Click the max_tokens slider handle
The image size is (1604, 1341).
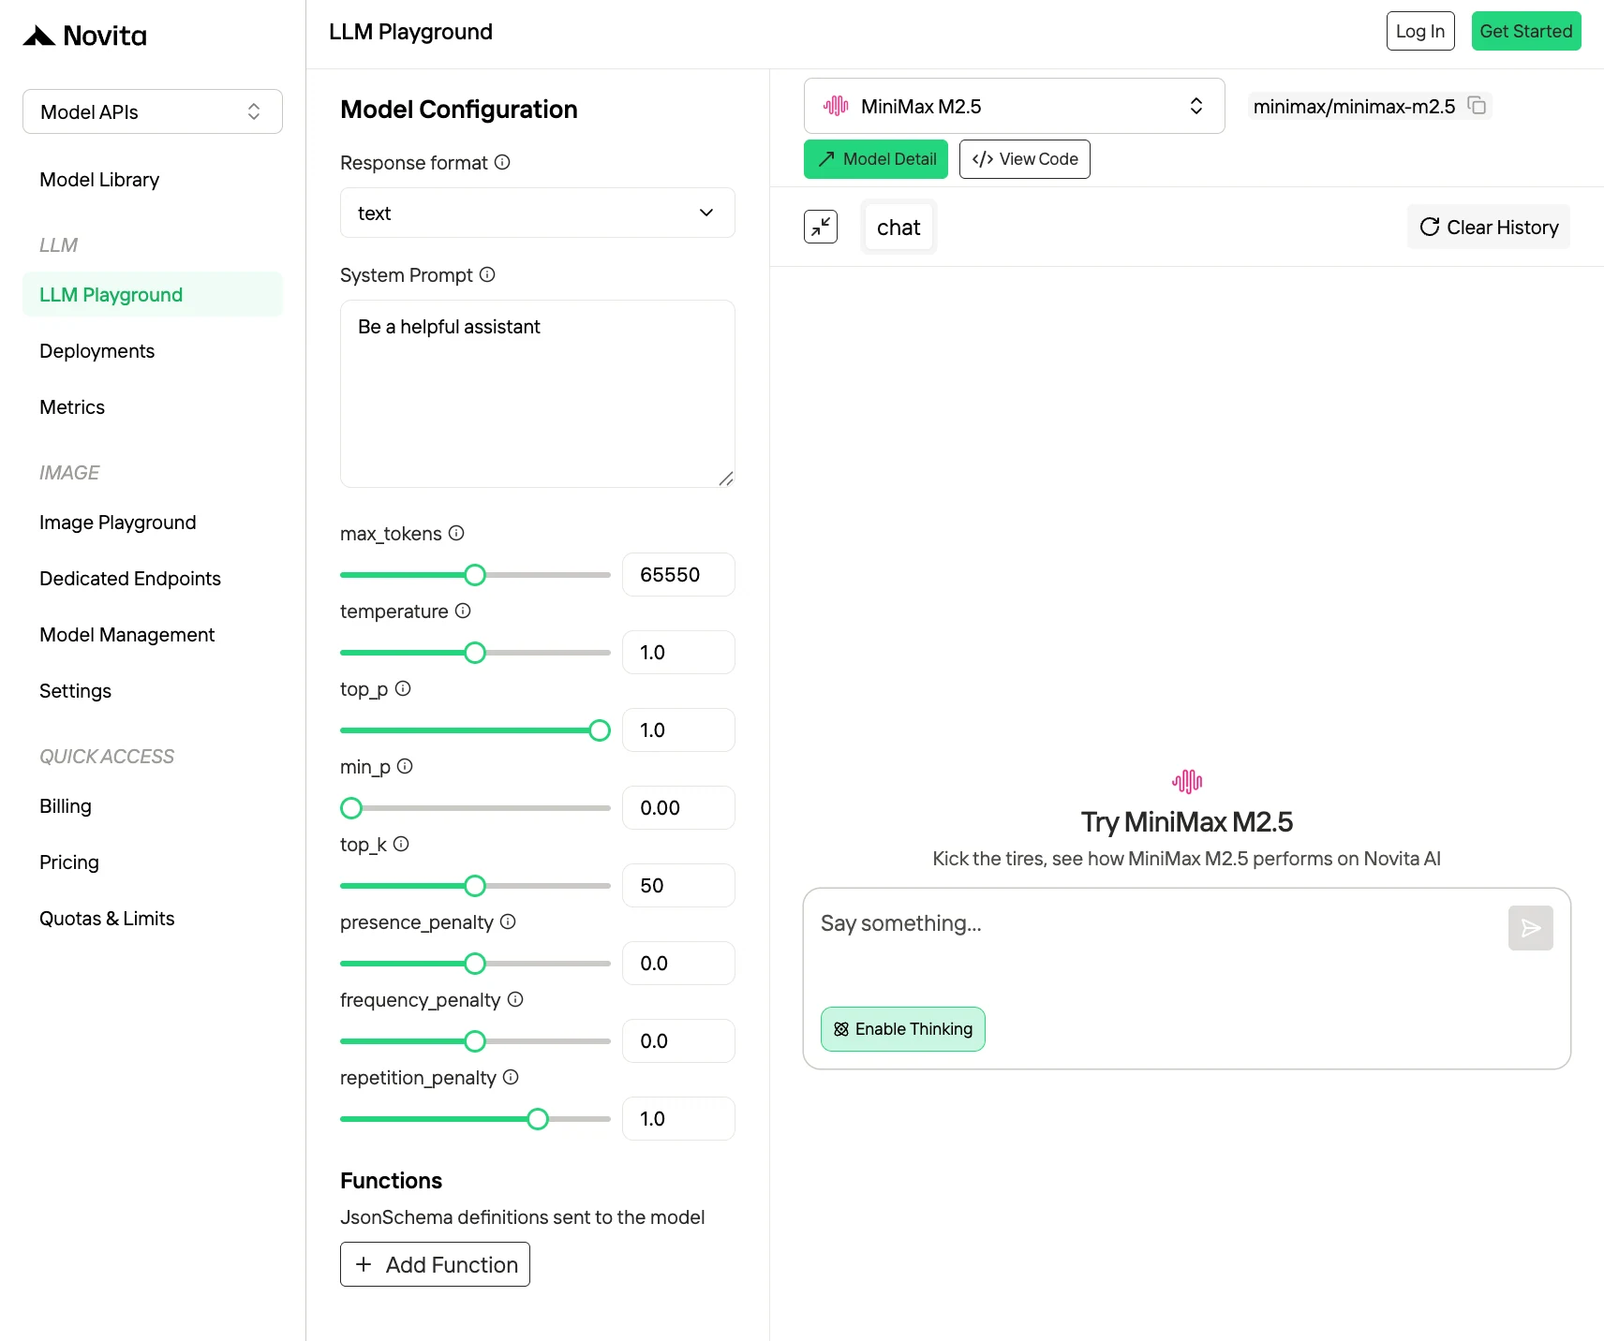[x=475, y=575]
